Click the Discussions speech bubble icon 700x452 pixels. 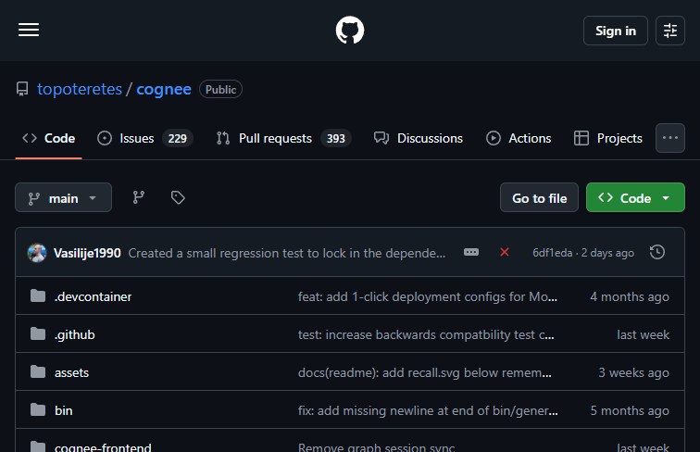coord(381,138)
